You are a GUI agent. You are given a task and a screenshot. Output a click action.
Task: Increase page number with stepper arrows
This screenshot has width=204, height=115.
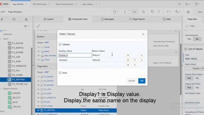129,11
